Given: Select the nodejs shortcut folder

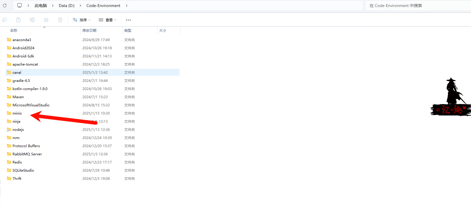Looking at the screenshot, I should point(18,130).
